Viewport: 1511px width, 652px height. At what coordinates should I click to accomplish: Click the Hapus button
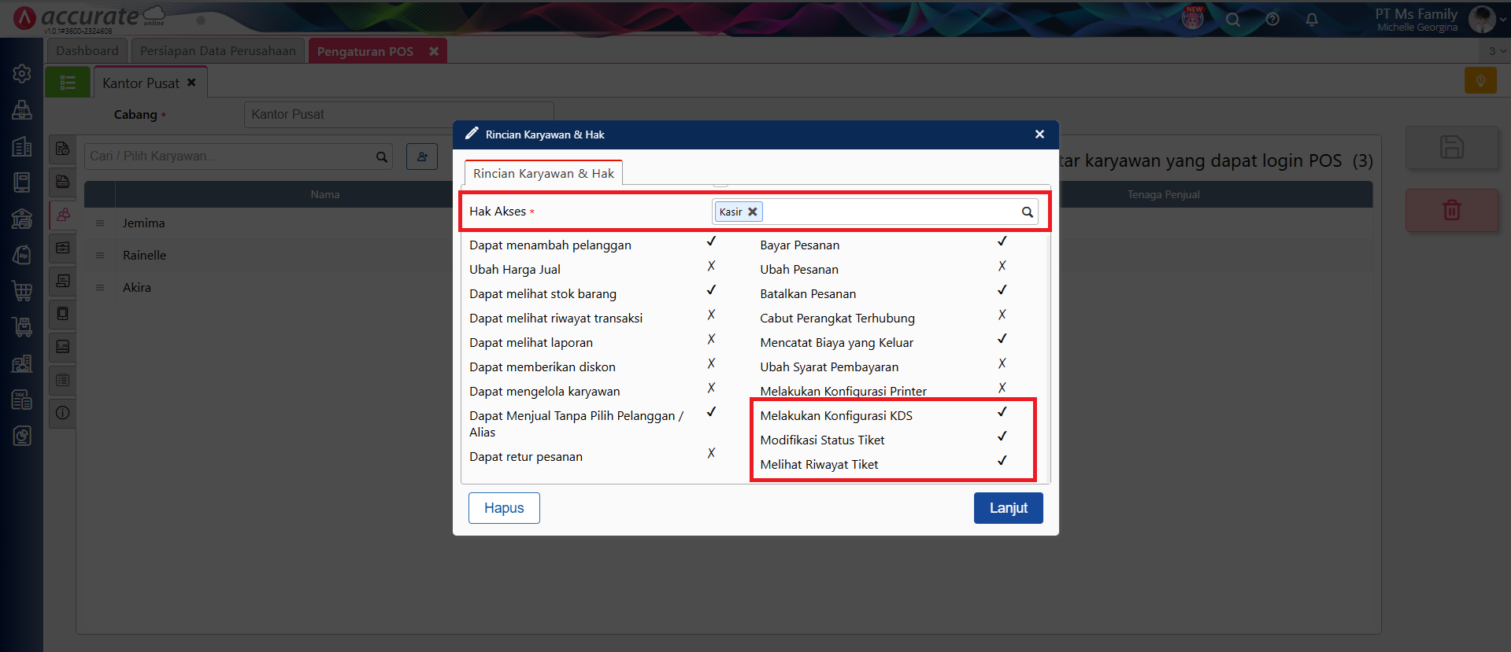[504, 508]
